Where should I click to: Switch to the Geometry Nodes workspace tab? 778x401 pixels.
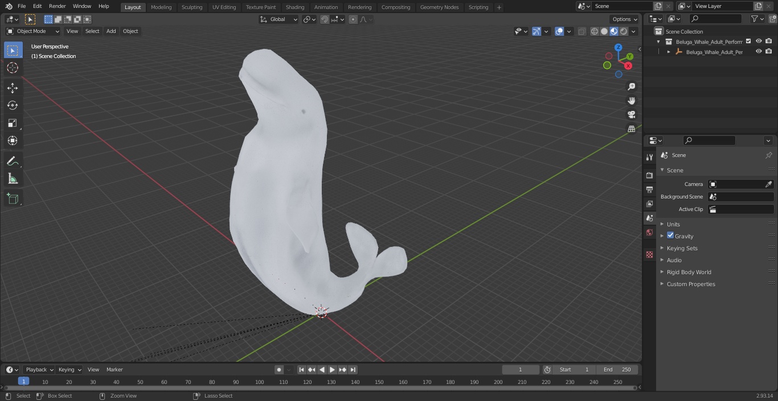tap(439, 7)
